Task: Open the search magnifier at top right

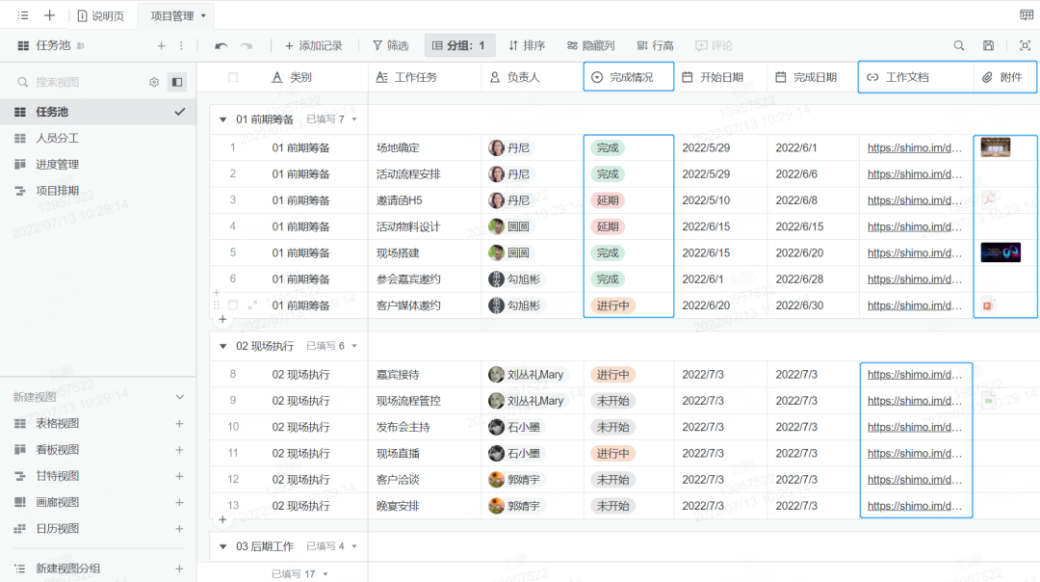Action: pos(959,45)
